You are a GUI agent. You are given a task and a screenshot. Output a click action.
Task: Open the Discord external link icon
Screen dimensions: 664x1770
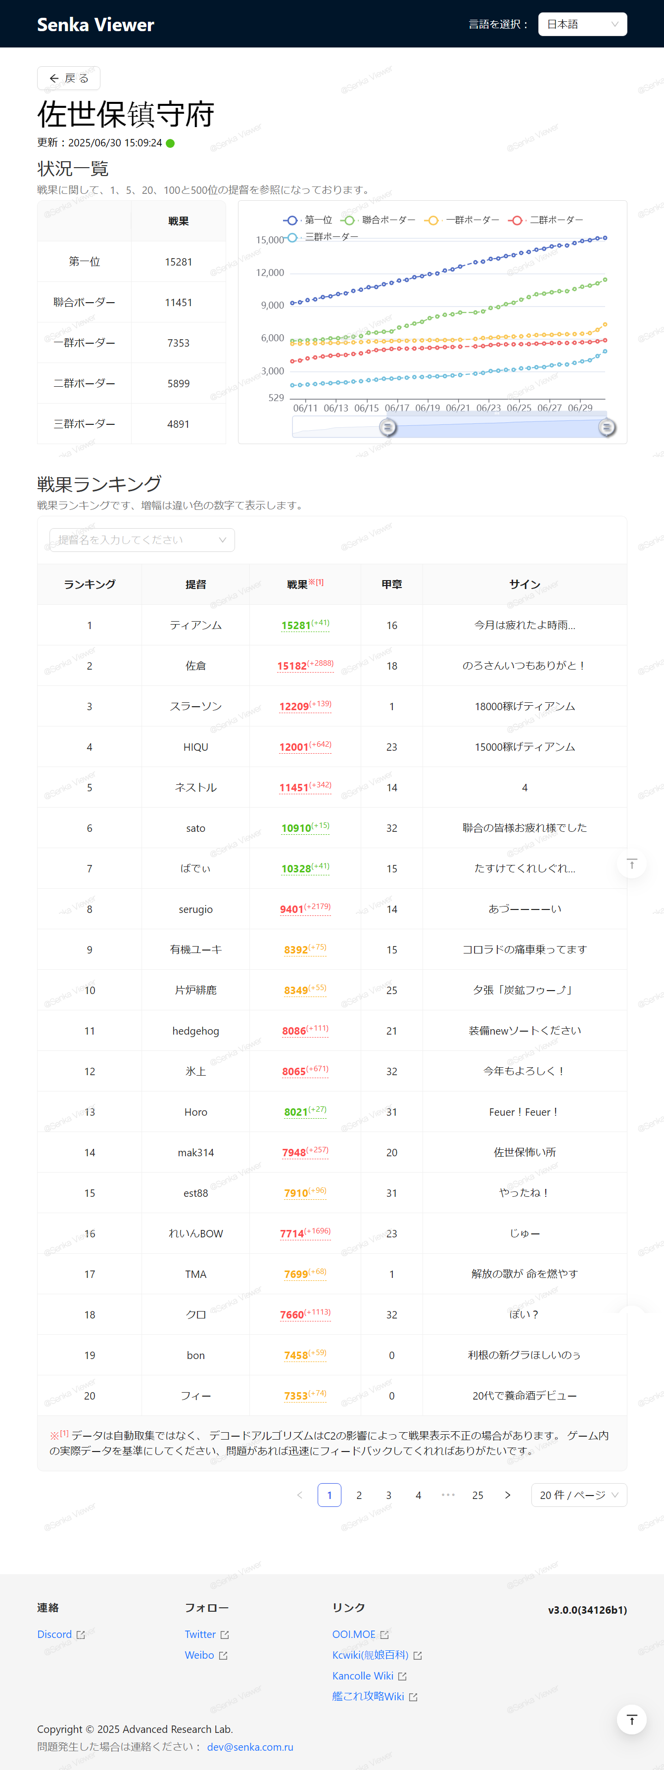click(x=81, y=1634)
